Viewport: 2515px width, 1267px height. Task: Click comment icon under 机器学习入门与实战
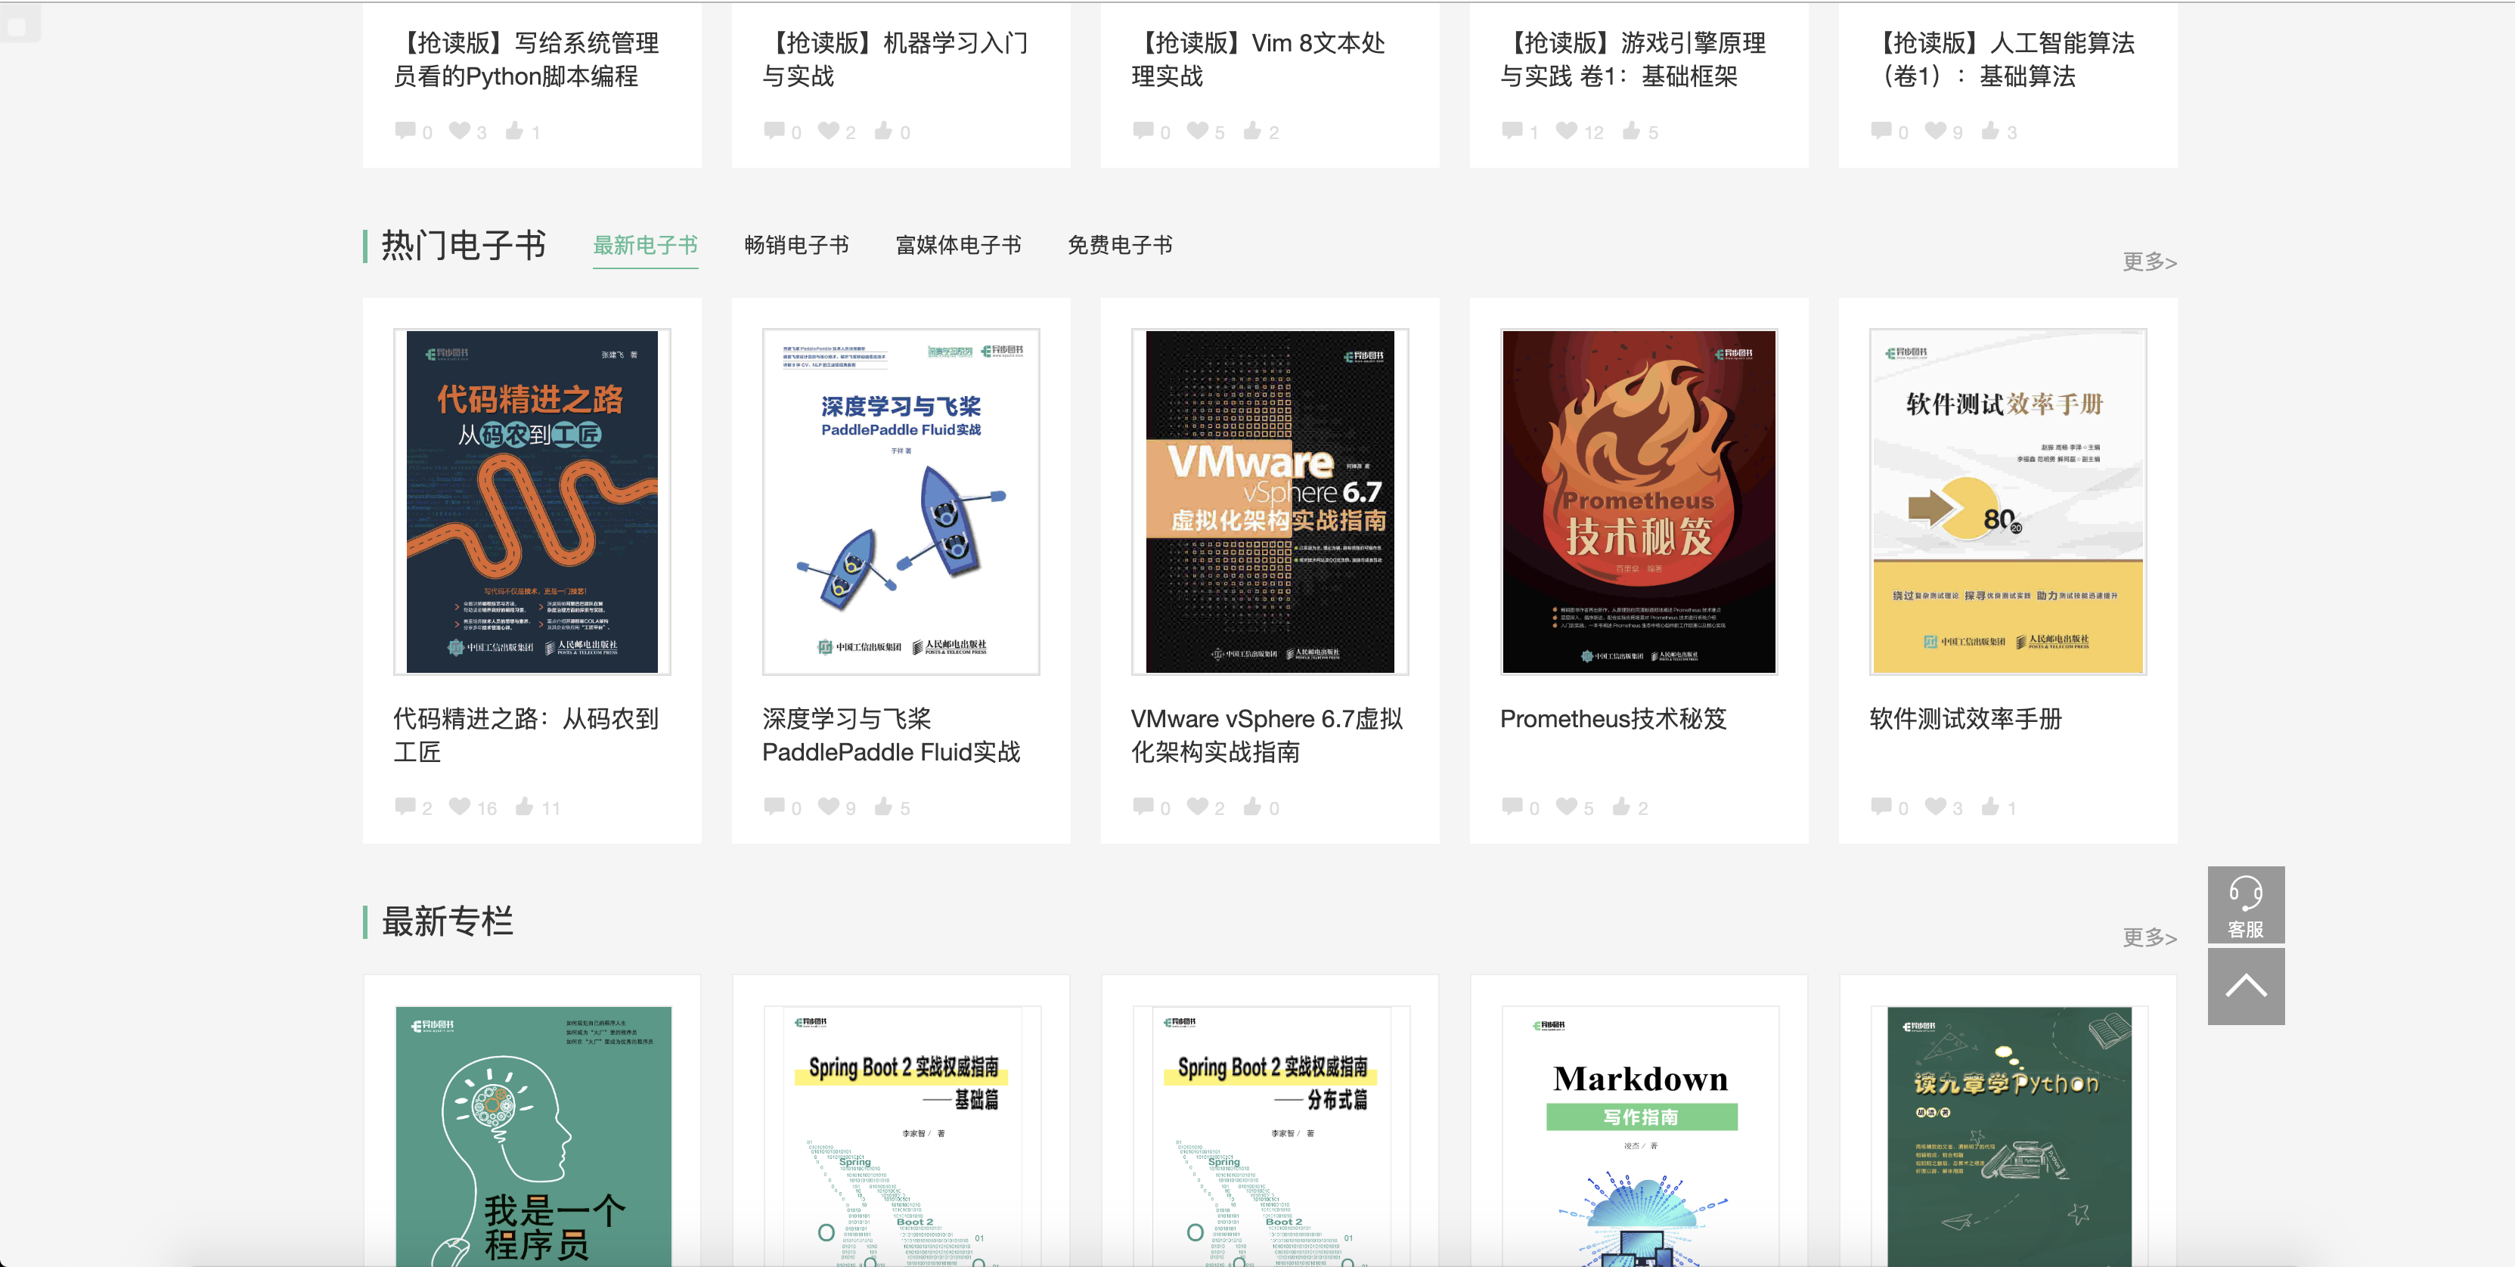click(x=774, y=131)
